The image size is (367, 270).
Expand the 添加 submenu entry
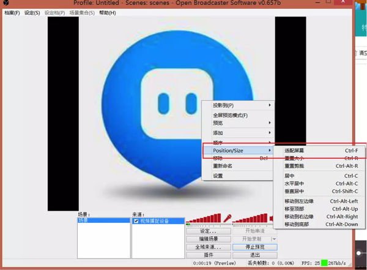pyautogui.click(x=238, y=133)
